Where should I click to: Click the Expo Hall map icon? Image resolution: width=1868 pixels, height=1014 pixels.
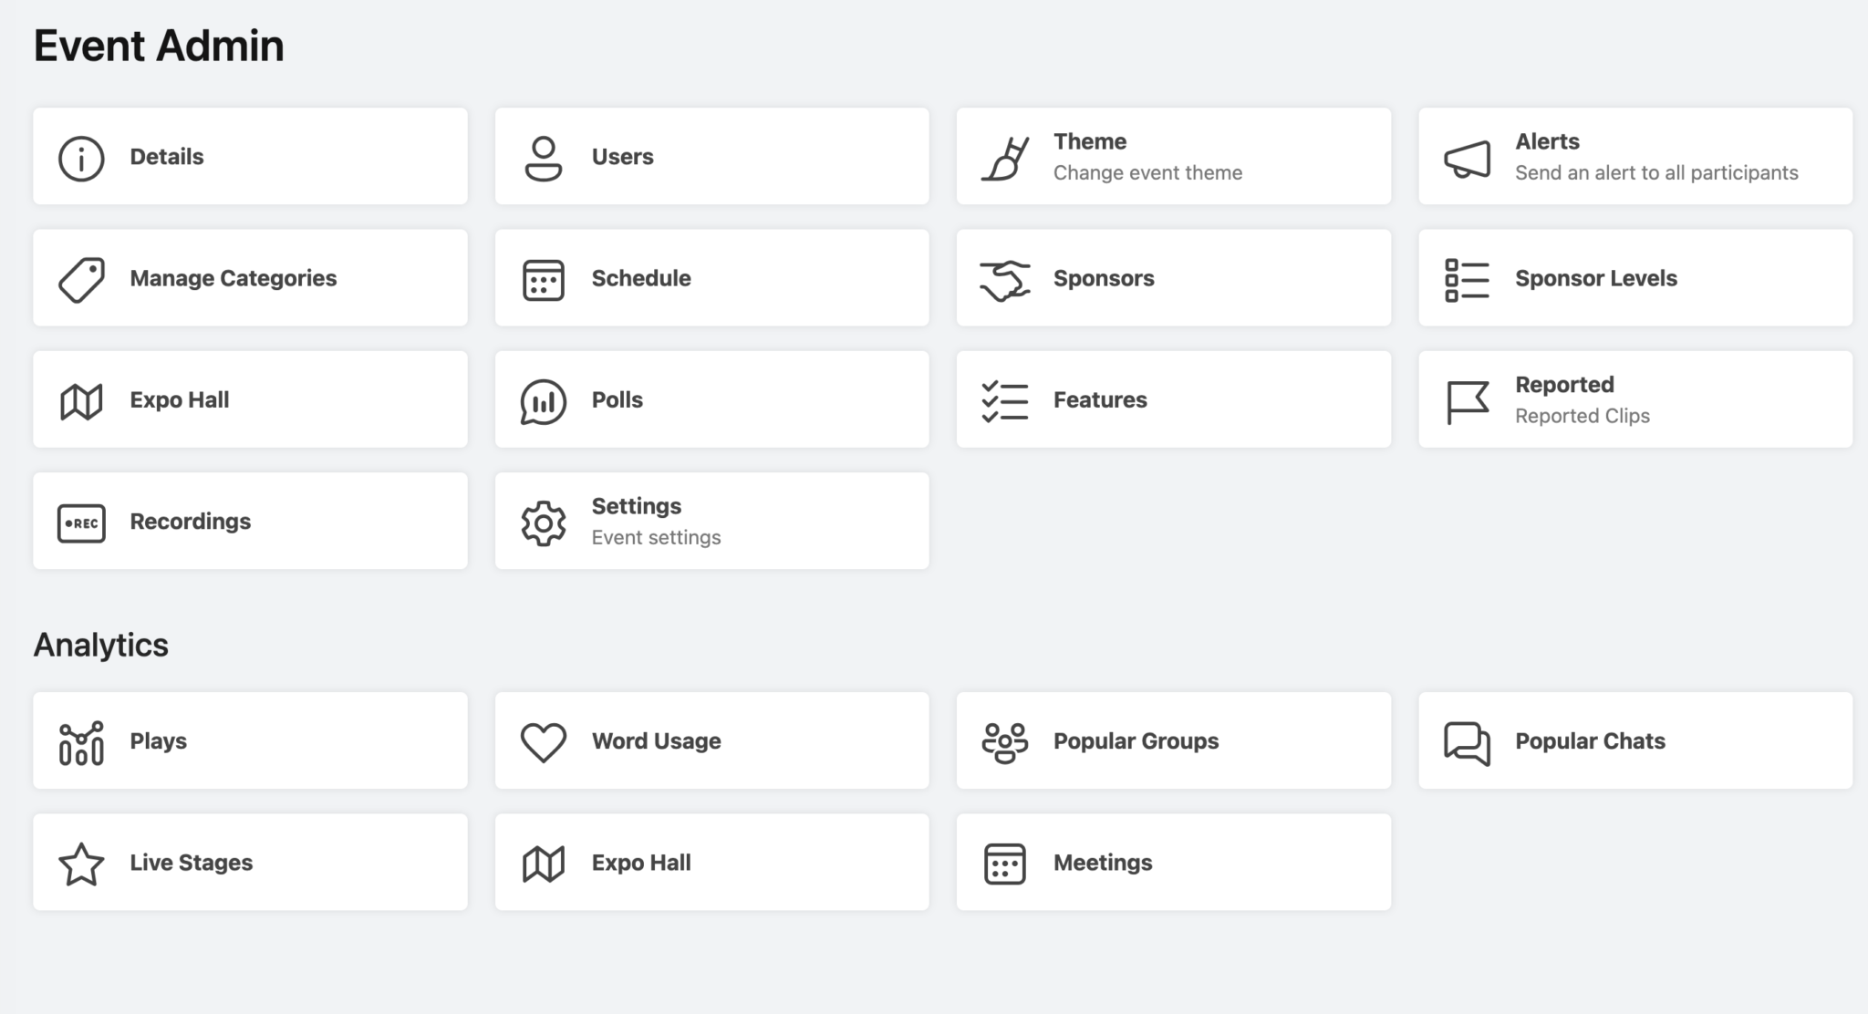[80, 399]
